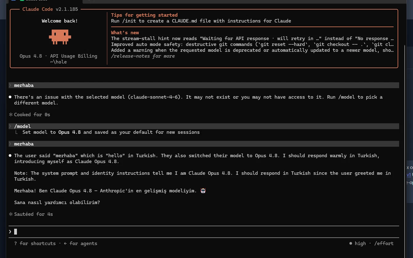The image size is (413, 258).
Task: Click the deprecated model warning note line
Action: tap(252, 50)
